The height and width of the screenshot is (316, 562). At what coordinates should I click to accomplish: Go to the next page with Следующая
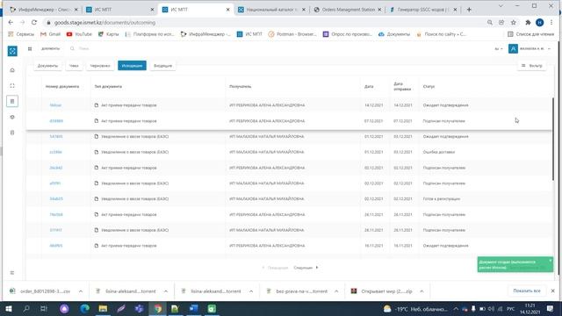[306, 268]
